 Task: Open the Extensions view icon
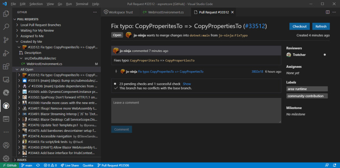tap(6, 66)
